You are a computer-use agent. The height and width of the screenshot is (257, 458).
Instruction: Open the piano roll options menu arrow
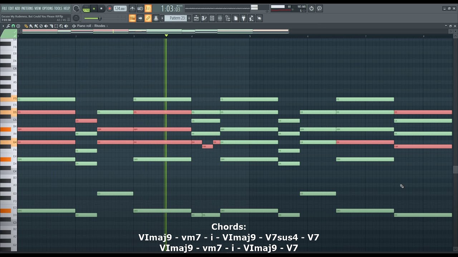[3, 26]
